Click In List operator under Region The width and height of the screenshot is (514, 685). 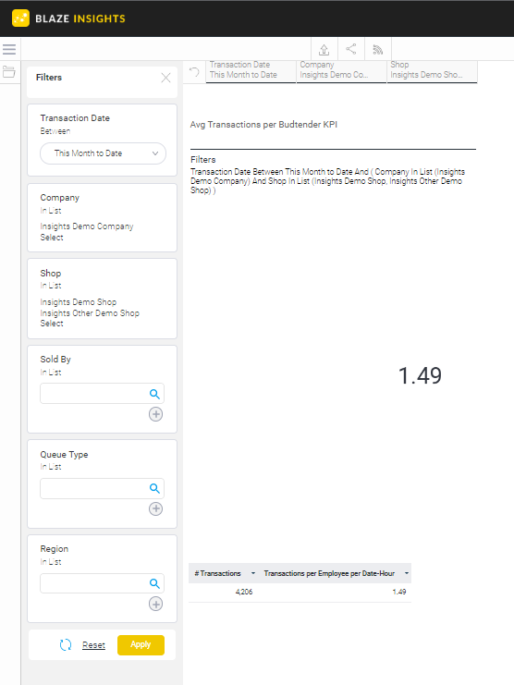[x=51, y=562]
